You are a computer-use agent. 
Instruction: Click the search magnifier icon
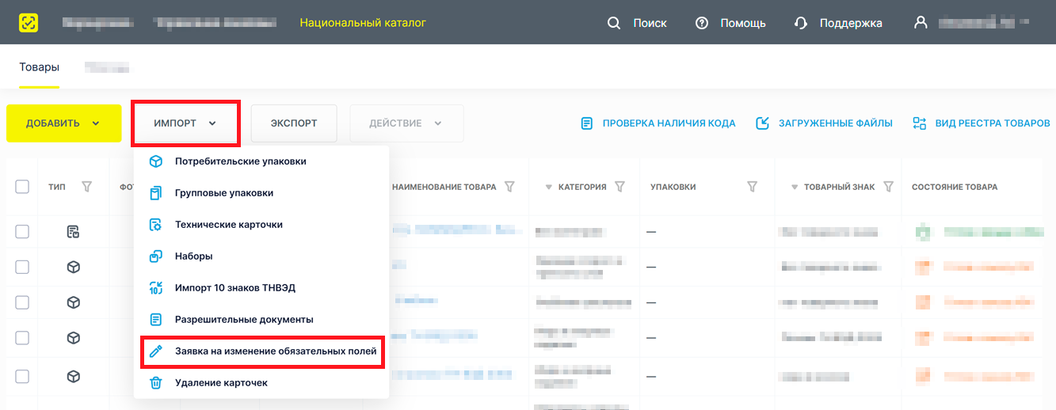point(614,23)
